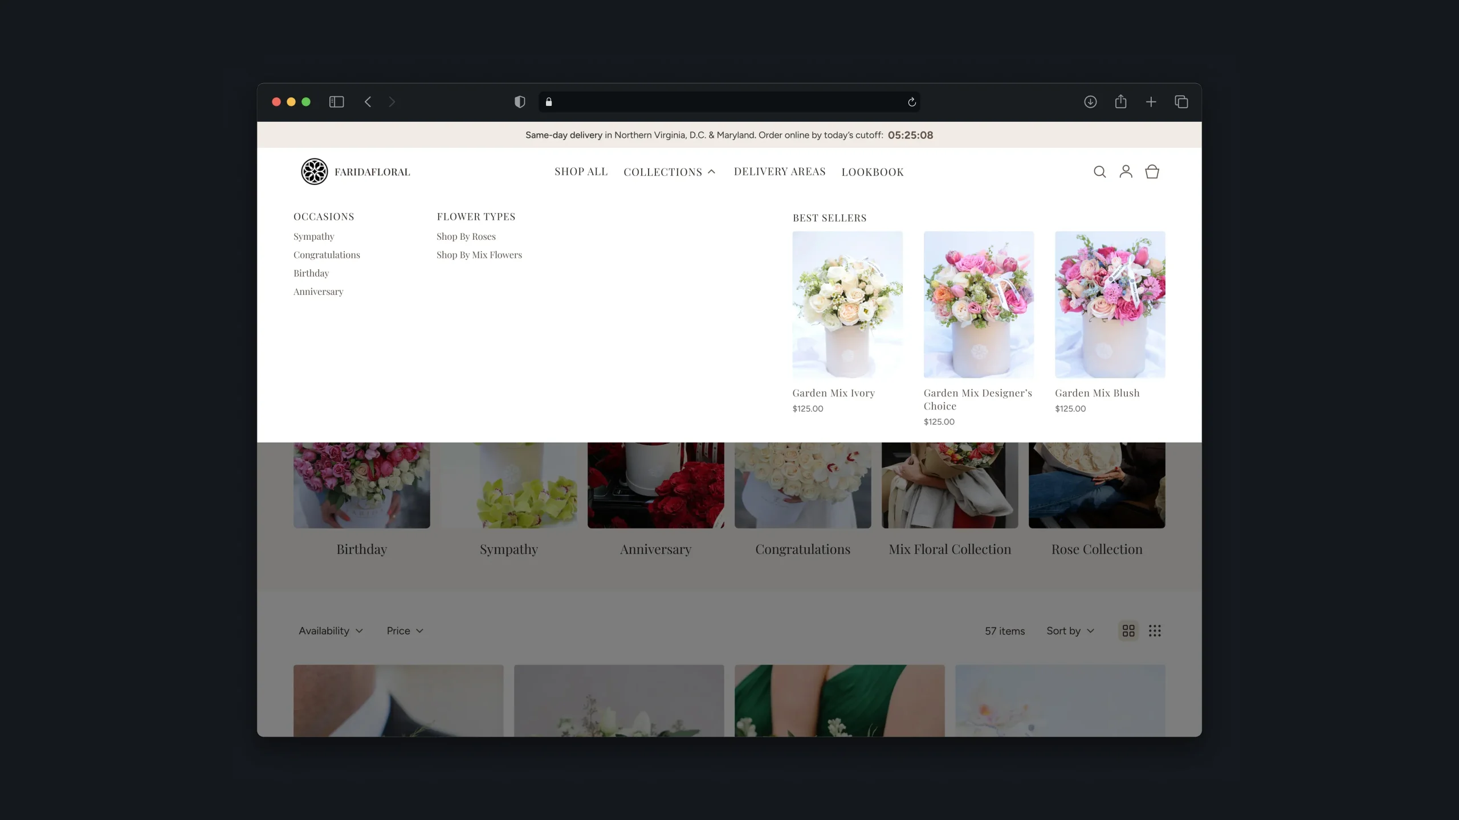Image resolution: width=1459 pixels, height=820 pixels.
Task: Open Shop By Mix Flowers link
Action: (x=479, y=255)
